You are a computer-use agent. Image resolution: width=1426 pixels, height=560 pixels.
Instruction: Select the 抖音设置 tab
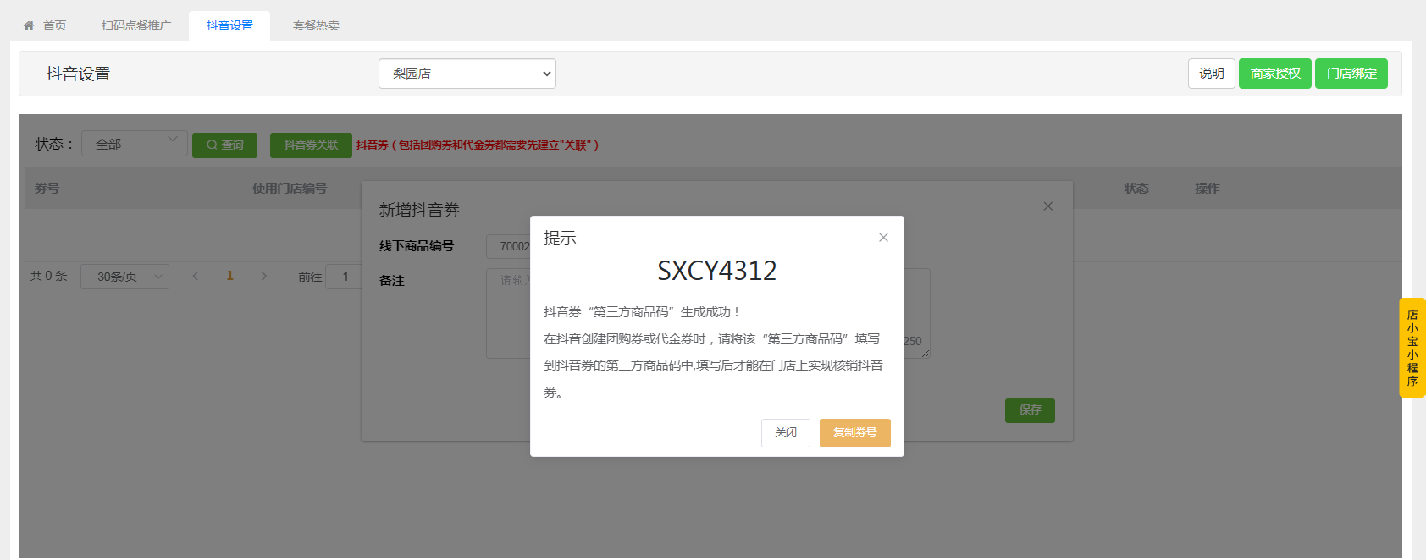[229, 25]
